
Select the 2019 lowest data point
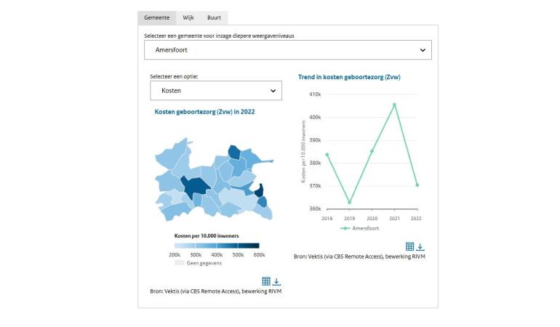[x=350, y=203]
